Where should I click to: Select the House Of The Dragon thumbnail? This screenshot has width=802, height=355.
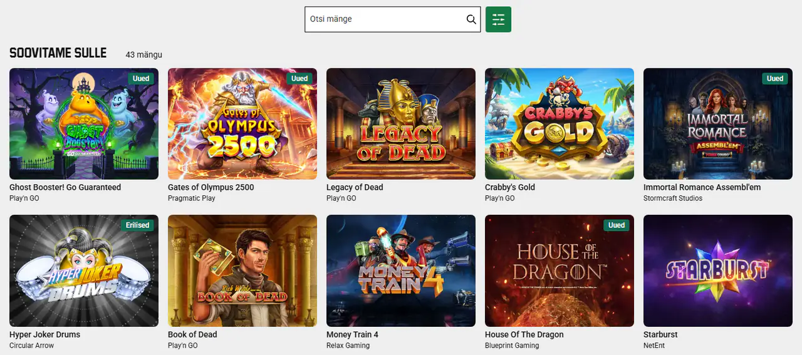point(560,271)
